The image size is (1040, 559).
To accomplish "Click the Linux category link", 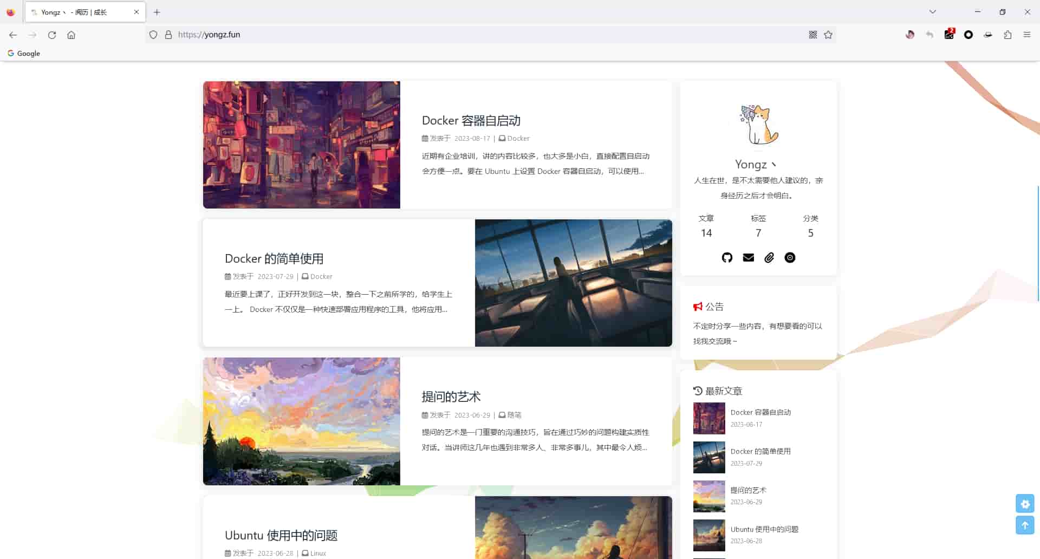I will click(318, 553).
